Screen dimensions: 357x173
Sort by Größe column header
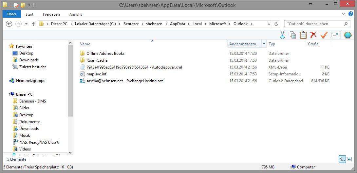(313, 44)
